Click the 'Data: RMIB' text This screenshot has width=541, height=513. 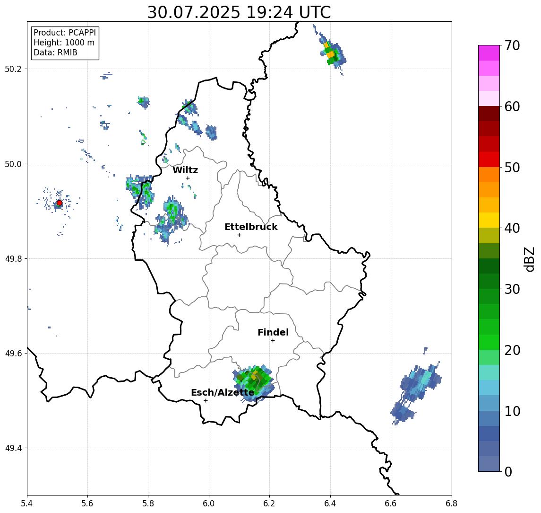55,53
